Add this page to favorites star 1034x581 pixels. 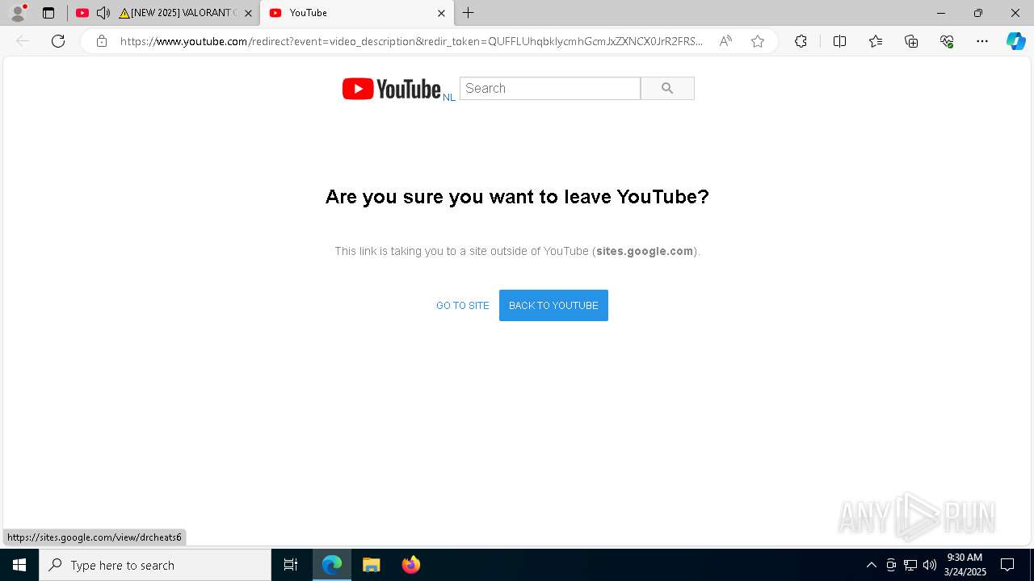[758, 41]
